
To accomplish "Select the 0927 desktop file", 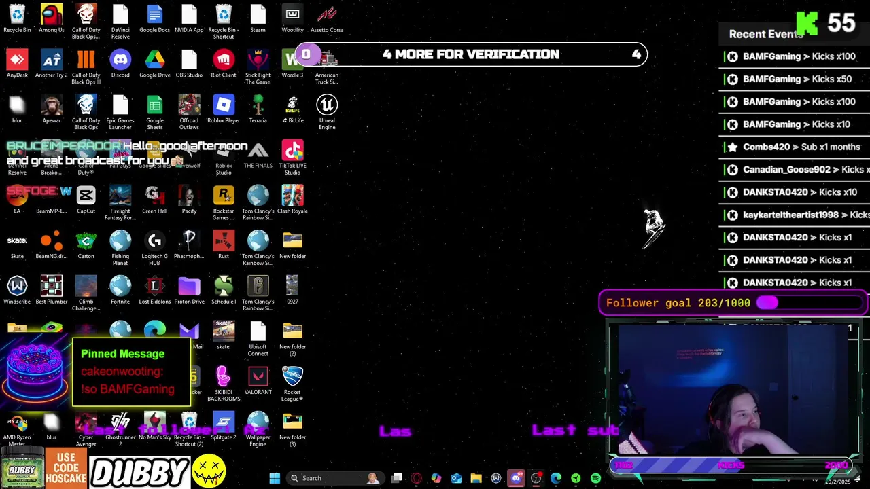I will pyautogui.click(x=292, y=291).
